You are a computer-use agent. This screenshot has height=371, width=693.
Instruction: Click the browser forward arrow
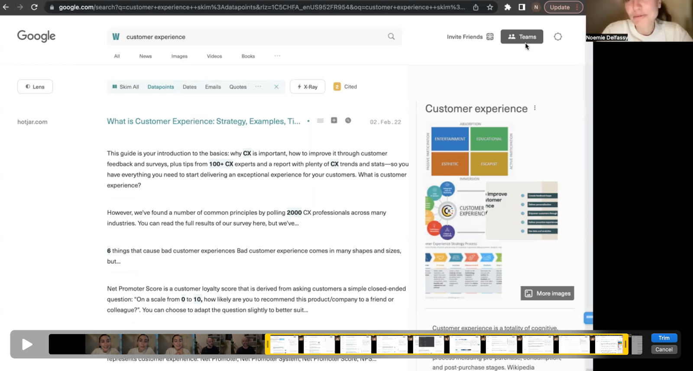pos(19,7)
